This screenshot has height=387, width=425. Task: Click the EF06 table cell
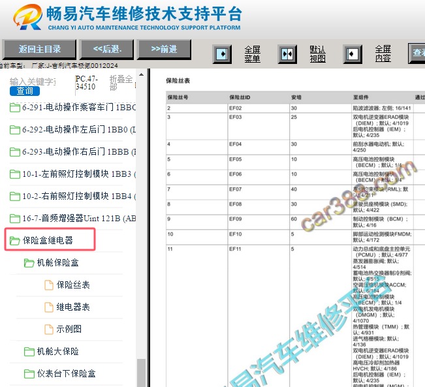click(x=259, y=177)
